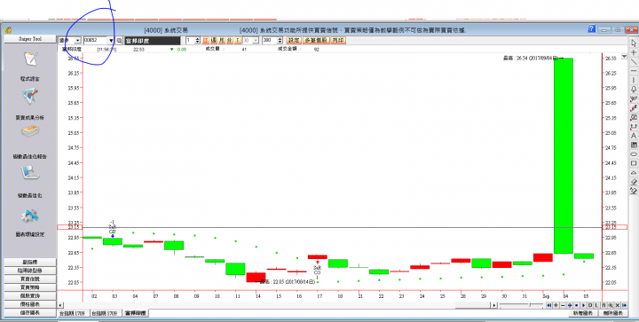Click the 儲存圖表 save chart button
Viewport: 639px width, 322px height.
[30, 313]
